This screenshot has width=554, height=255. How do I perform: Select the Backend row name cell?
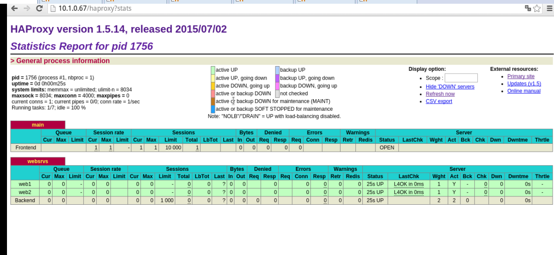coord(25,200)
